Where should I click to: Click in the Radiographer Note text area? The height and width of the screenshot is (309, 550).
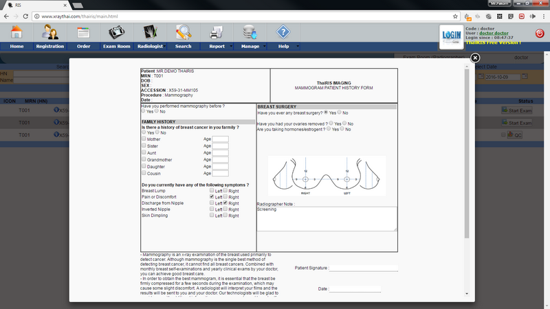click(327, 218)
